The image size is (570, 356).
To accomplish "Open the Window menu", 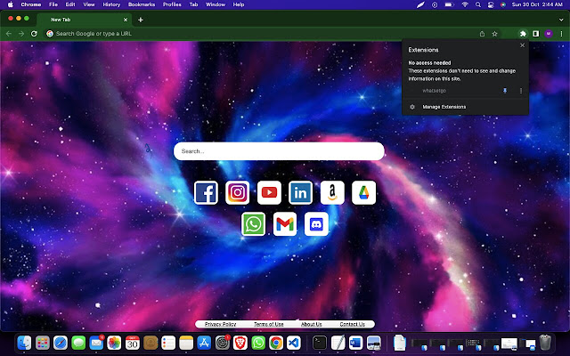I will click(x=216, y=4).
